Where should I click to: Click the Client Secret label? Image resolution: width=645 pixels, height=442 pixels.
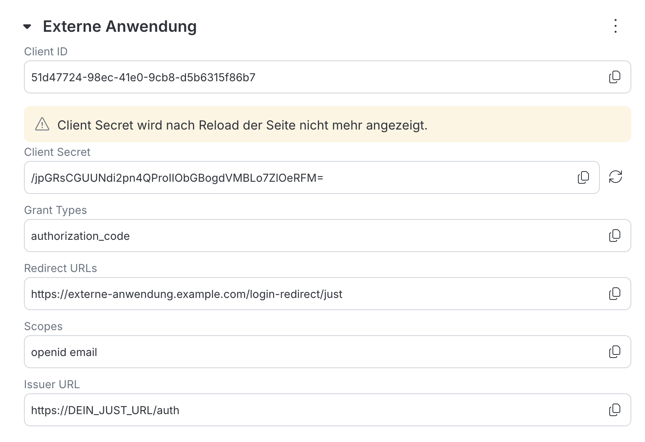pyautogui.click(x=57, y=152)
